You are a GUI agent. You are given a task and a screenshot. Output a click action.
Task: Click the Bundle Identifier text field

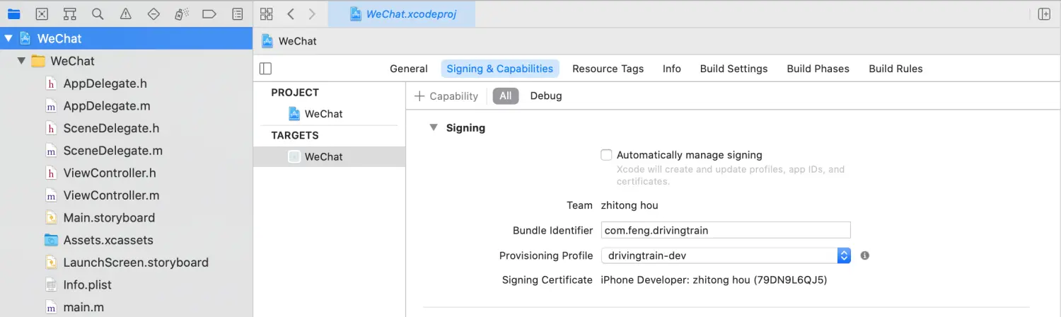[725, 230]
